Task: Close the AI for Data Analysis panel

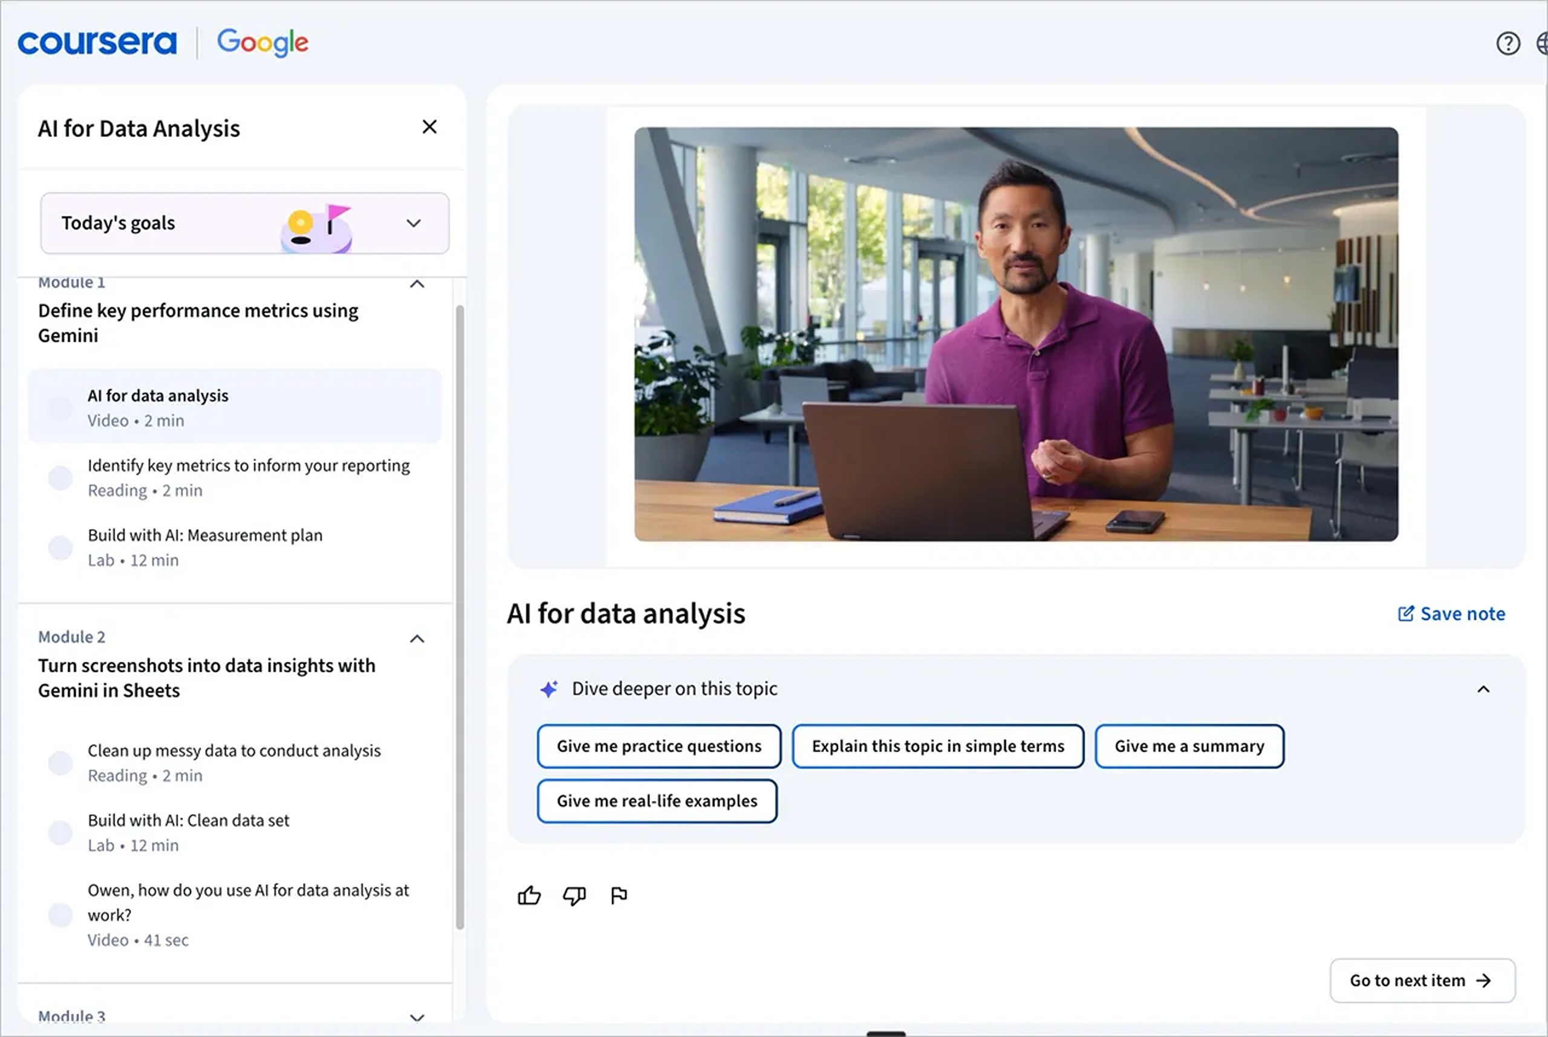Action: (429, 127)
